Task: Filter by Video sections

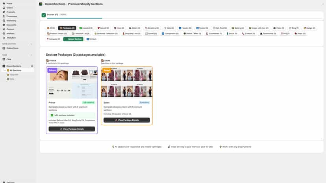Action: pyautogui.click(x=279, y=28)
